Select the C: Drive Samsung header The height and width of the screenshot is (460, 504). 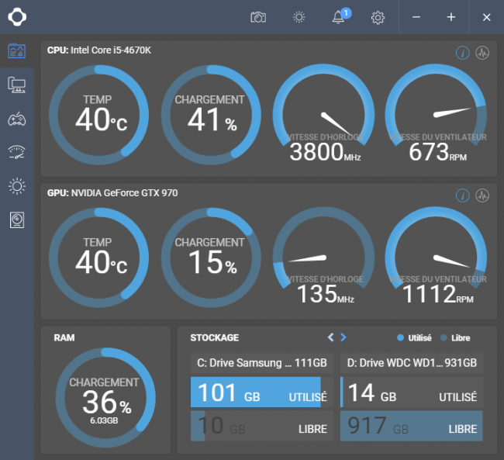[262, 363]
